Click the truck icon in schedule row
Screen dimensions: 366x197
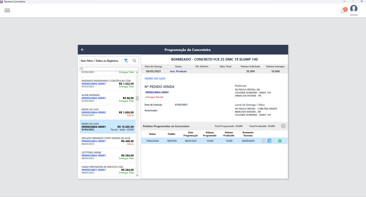pos(269,141)
